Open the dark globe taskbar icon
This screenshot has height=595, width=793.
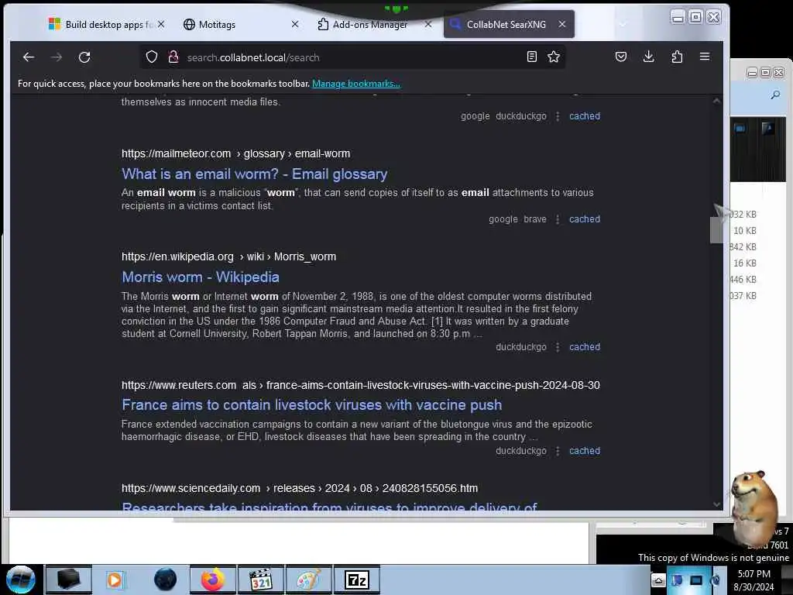click(x=166, y=580)
